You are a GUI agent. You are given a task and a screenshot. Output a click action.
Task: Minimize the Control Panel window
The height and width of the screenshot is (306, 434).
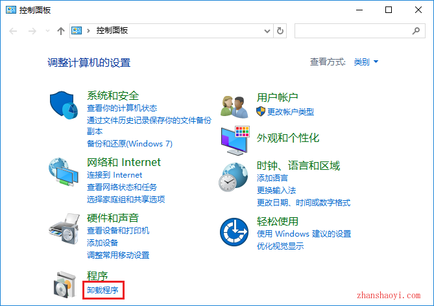(359, 10)
